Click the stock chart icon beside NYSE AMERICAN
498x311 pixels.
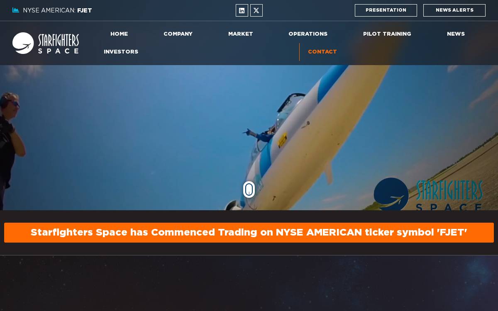coord(16,10)
